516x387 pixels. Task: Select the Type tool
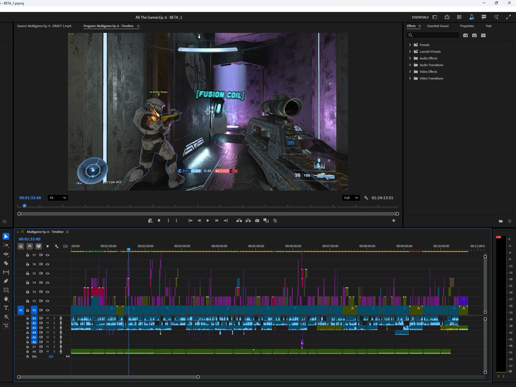pyautogui.click(x=6, y=308)
